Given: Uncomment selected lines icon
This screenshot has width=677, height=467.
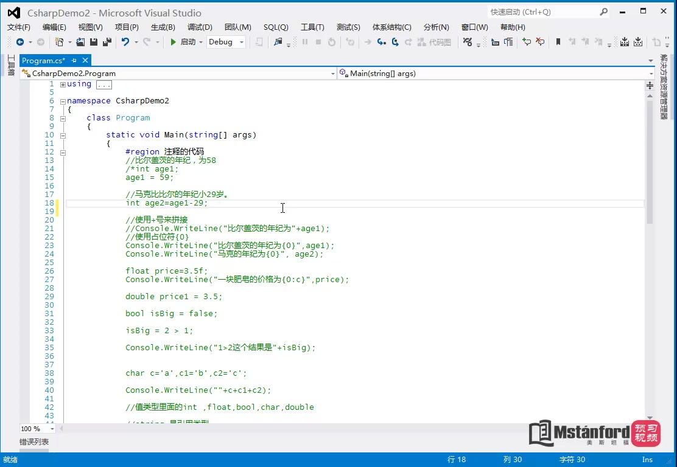Looking at the screenshot, I should pyautogui.click(x=539, y=42).
